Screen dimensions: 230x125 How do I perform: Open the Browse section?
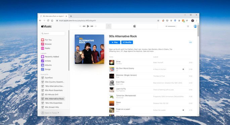(46, 44)
